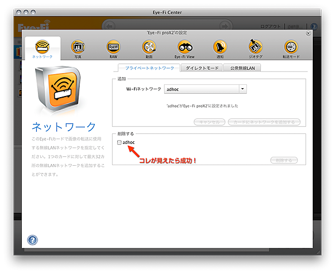This screenshot has height=274, width=335.
Task: Switch to the ダイレクトモード tab
Action: pos(202,68)
